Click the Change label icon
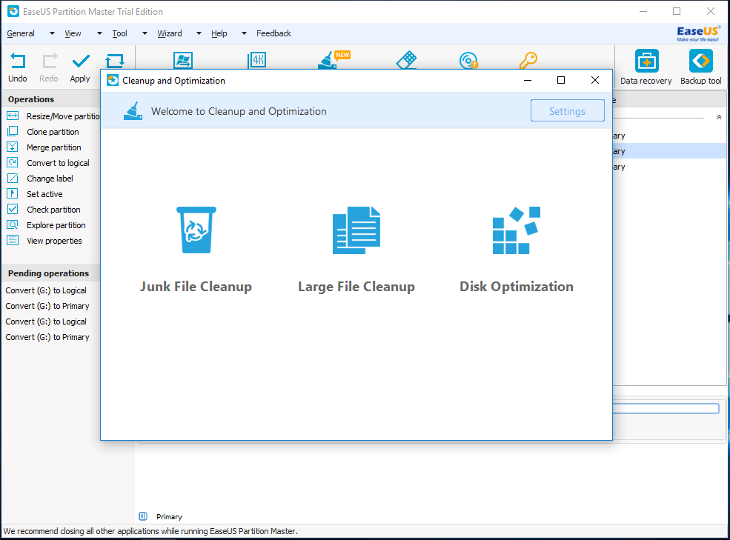Screen dimensions: 730x540 point(13,179)
